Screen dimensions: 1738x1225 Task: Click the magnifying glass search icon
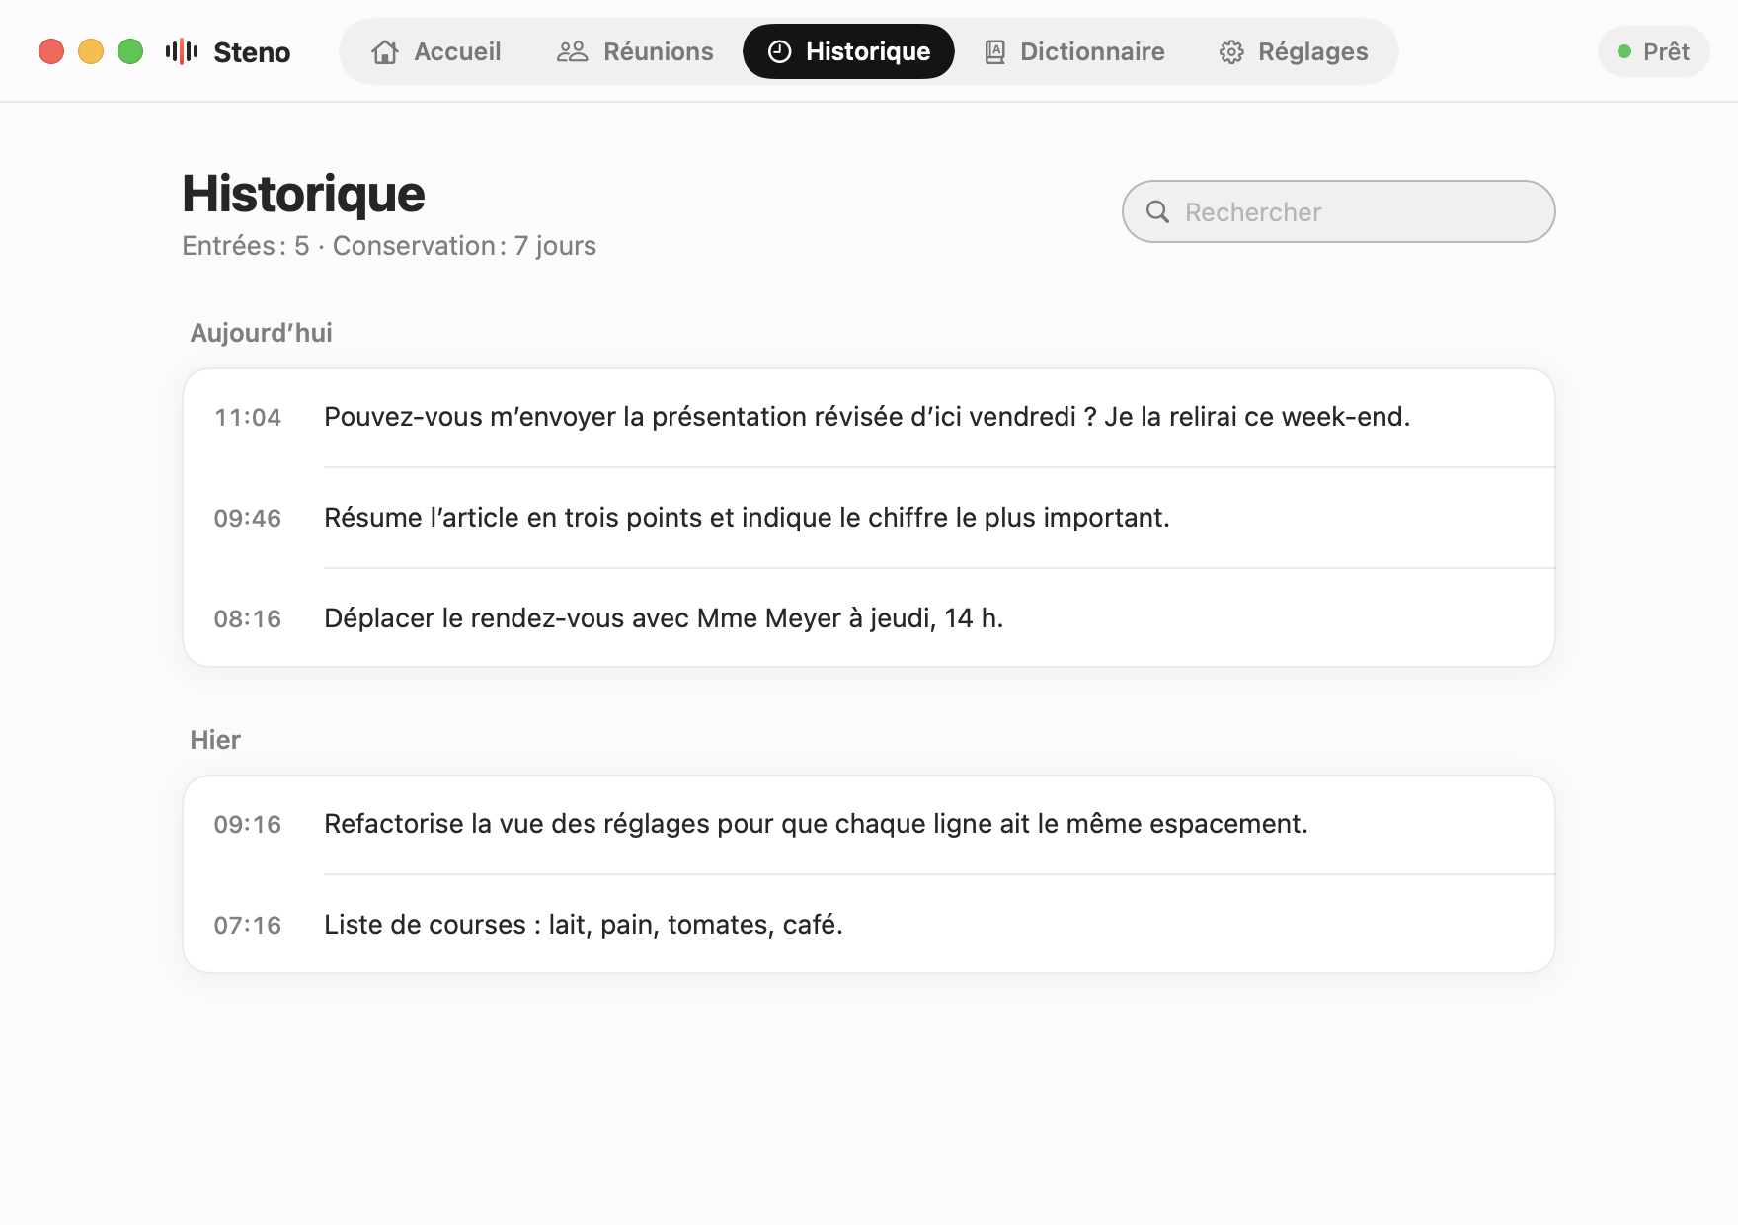1157,211
